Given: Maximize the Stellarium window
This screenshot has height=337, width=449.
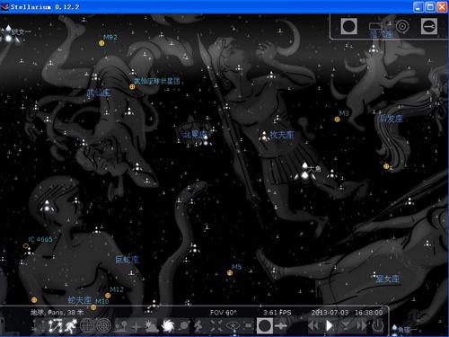Looking at the screenshot, I should 430,7.
